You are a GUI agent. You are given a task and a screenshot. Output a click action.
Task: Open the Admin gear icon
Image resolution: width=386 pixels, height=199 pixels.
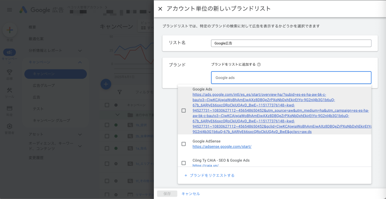(x=9, y=126)
